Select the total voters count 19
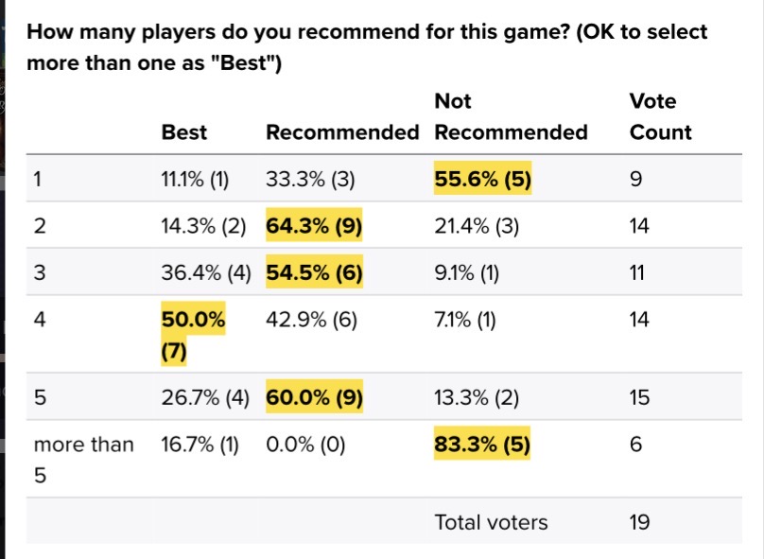This screenshot has width=764, height=559. pyautogui.click(x=640, y=522)
